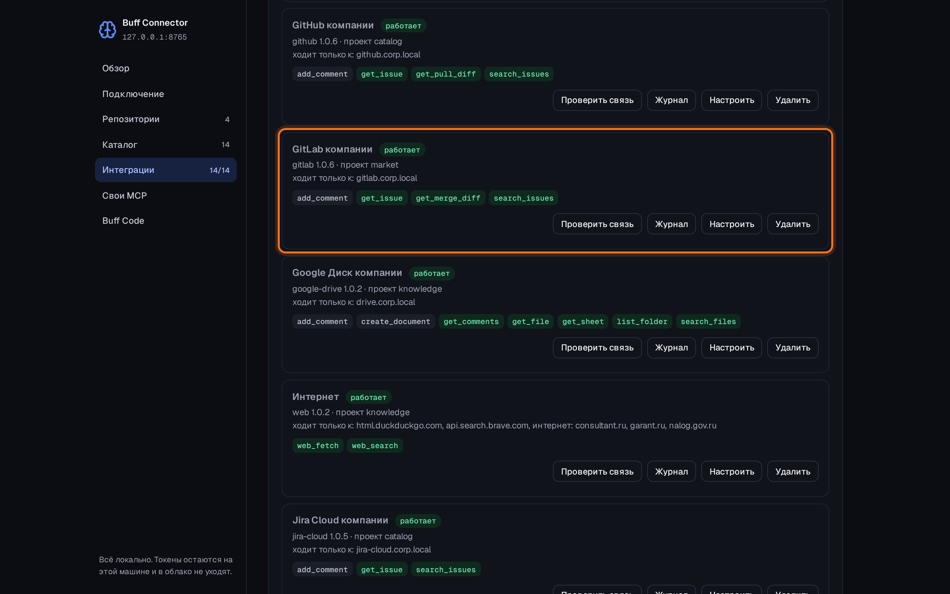Click the add_comment tag on Jira Cloud card
Viewport: 950px width, 594px height.
pyautogui.click(x=322, y=569)
